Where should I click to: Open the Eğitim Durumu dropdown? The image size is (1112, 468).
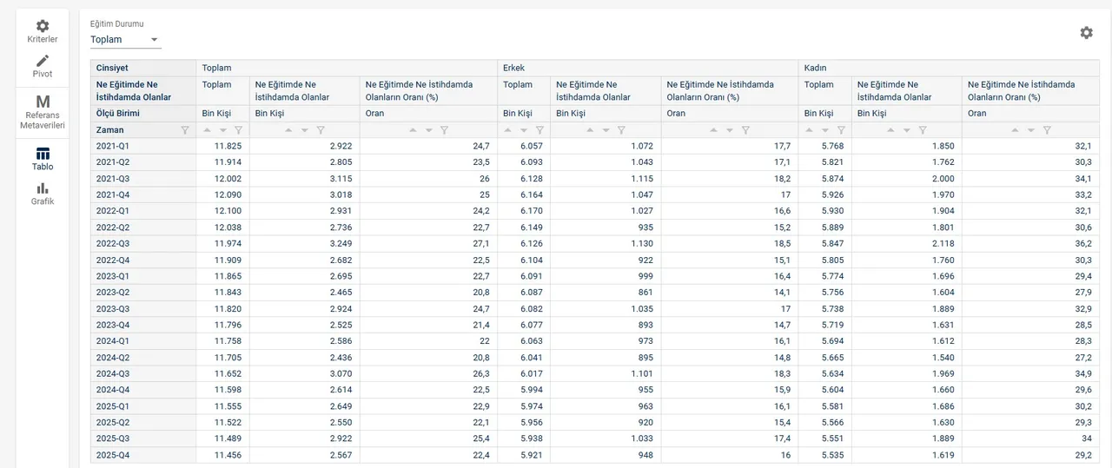click(x=125, y=40)
